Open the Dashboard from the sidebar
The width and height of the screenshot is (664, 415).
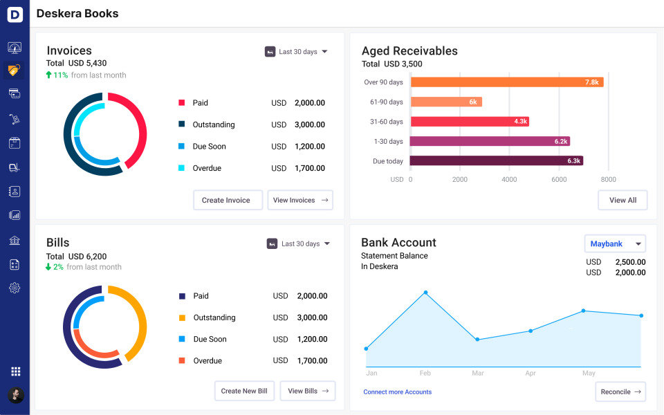15,47
